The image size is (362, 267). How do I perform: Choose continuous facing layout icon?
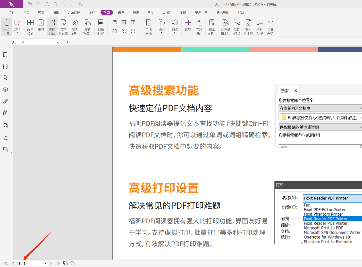115,31
